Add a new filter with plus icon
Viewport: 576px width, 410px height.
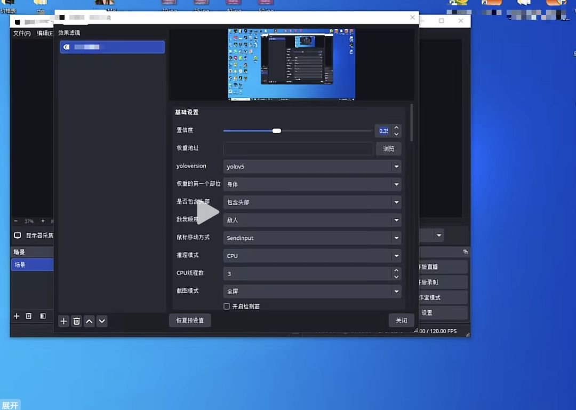coord(63,321)
